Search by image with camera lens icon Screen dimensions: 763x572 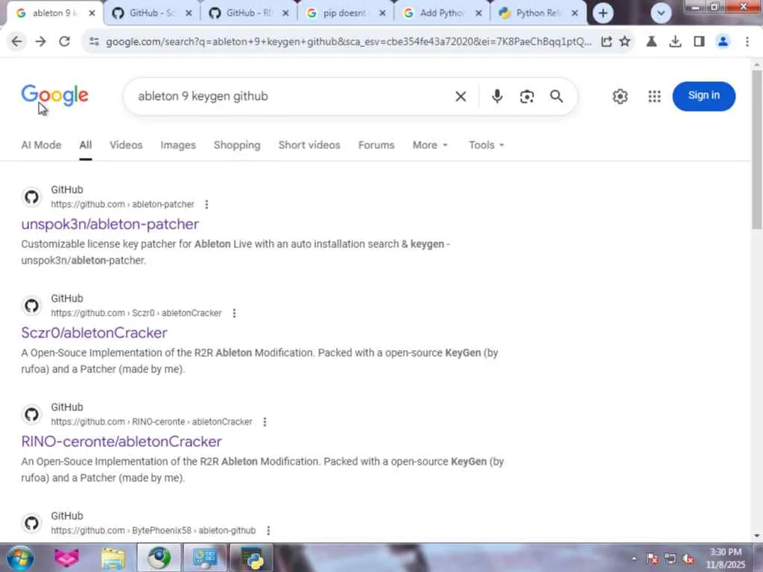pyautogui.click(x=527, y=96)
